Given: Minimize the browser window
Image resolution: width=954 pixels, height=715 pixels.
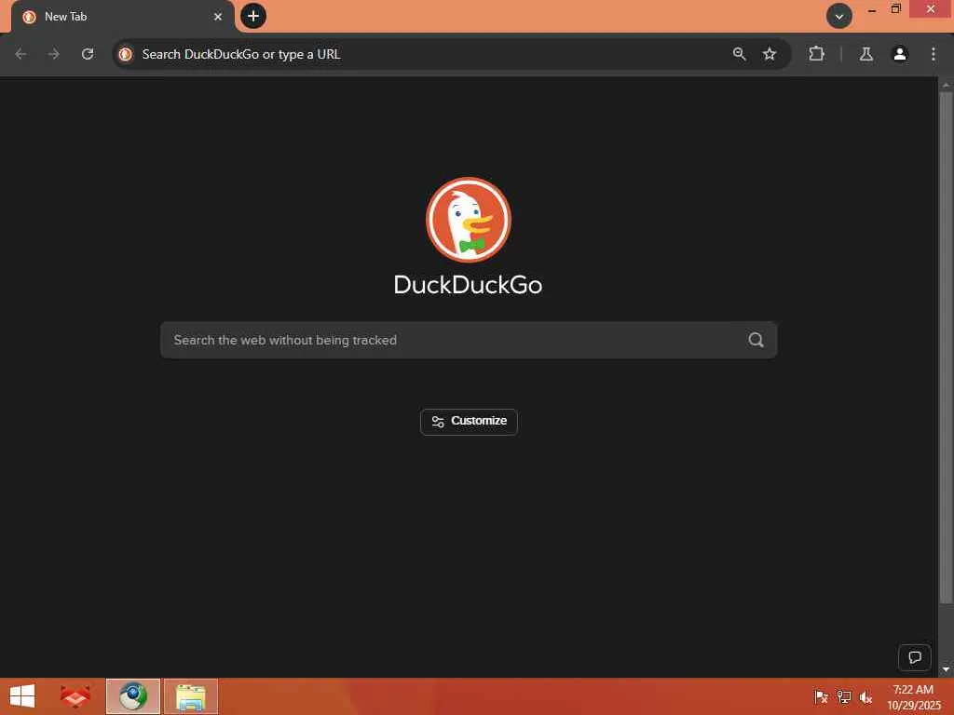Looking at the screenshot, I should [x=872, y=9].
